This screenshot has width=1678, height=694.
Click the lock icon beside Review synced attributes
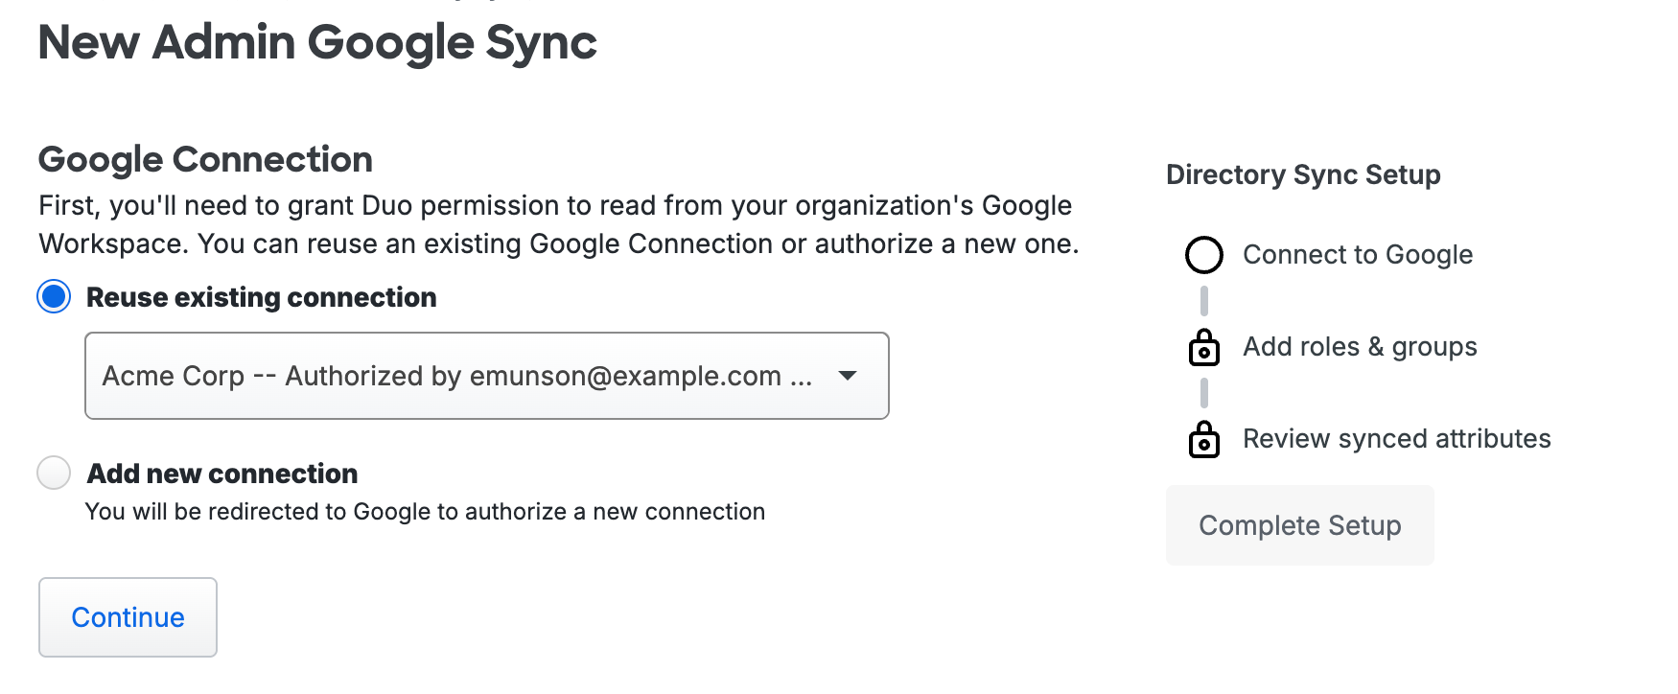tap(1204, 439)
